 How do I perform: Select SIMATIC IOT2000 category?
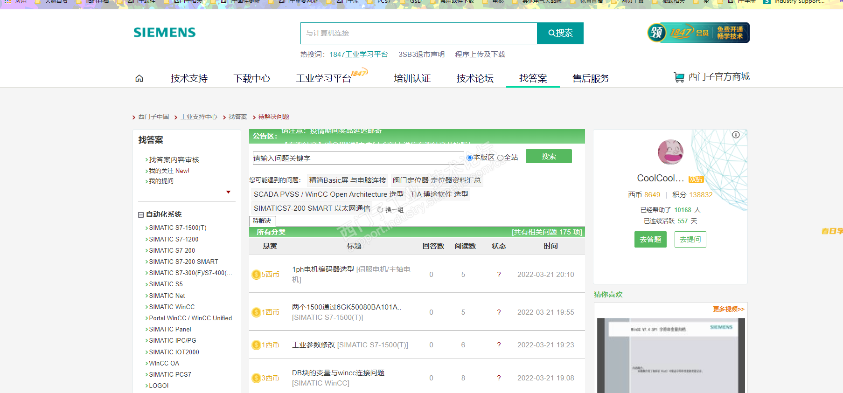174,352
